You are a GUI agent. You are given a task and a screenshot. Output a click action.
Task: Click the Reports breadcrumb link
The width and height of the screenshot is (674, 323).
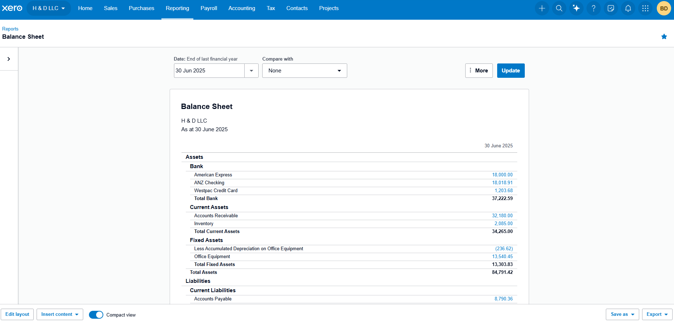pos(10,29)
